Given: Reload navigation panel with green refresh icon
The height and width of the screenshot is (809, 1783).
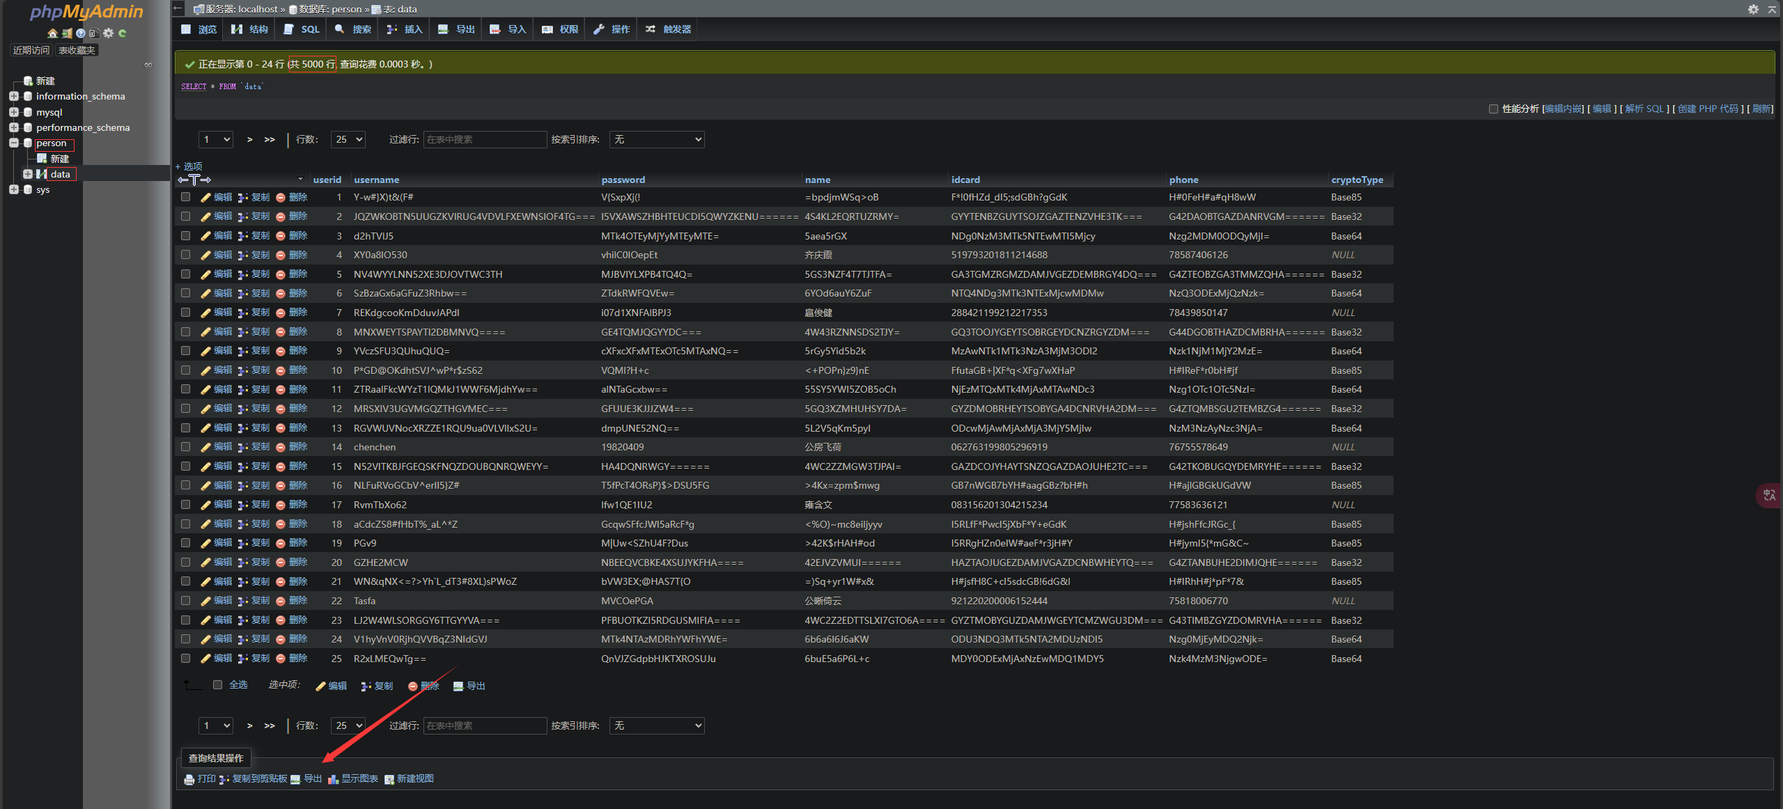Looking at the screenshot, I should tap(123, 33).
